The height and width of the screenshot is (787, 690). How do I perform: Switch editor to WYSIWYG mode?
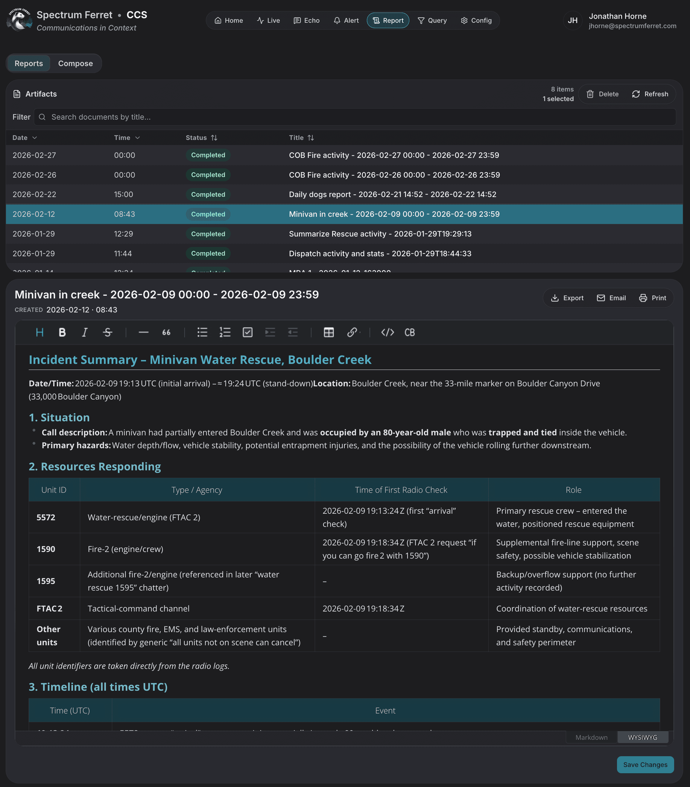[643, 737]
